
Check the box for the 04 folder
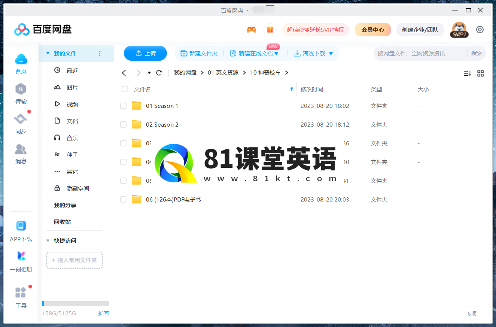pyautogui.click(x=123, y=162)
